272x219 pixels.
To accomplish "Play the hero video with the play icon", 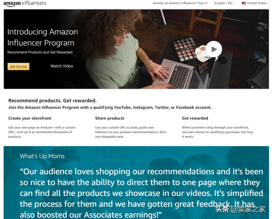I will (214, 49).
